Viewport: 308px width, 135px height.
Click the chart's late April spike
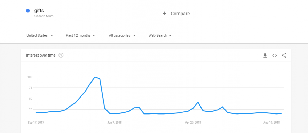click(x=198, y=102)
